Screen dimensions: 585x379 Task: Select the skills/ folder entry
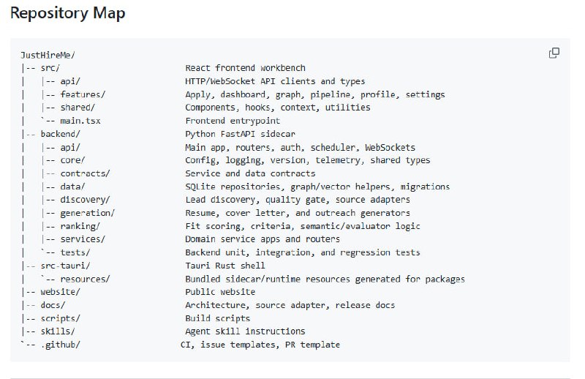point(58,331)
